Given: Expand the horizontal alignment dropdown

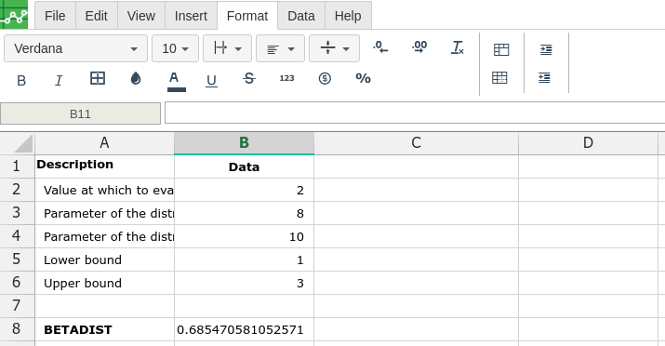Looking at the screenshot, I should point(280,48).
